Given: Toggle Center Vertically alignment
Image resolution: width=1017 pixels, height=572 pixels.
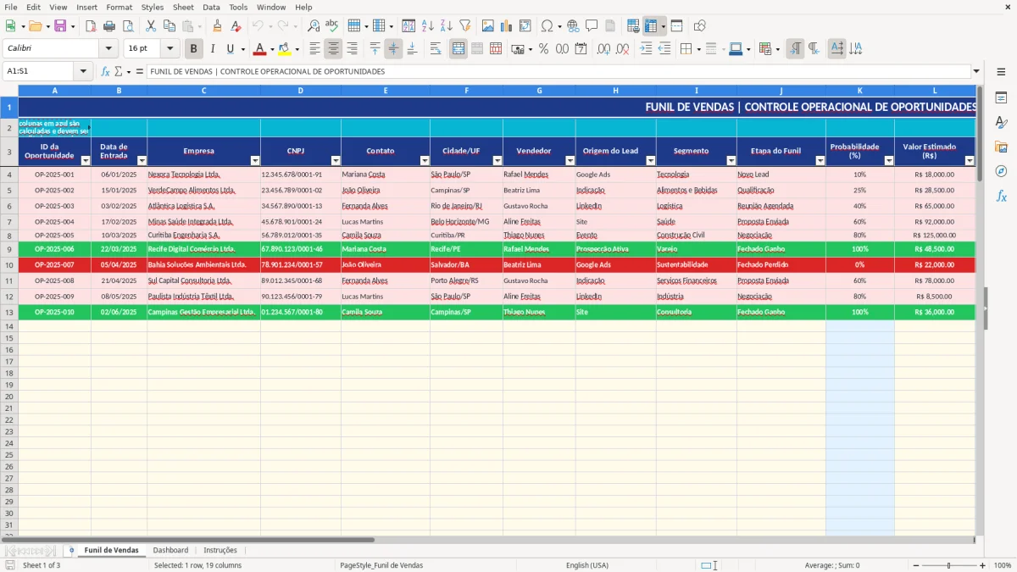Looking at the screenshot, I should click(393, 49).
